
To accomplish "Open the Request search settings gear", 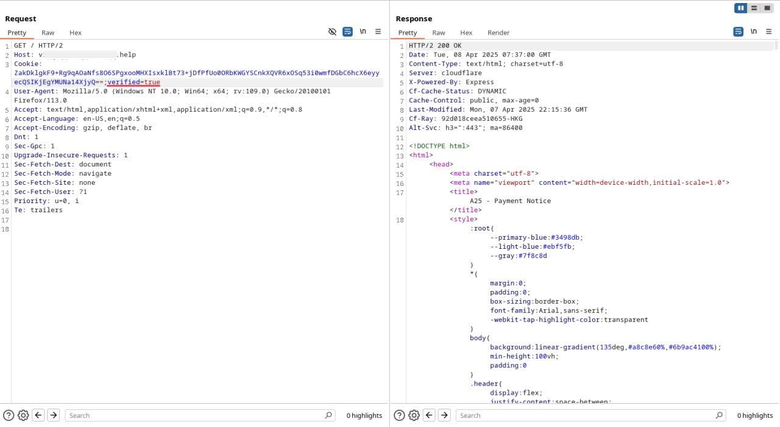I will coord(23,415).
